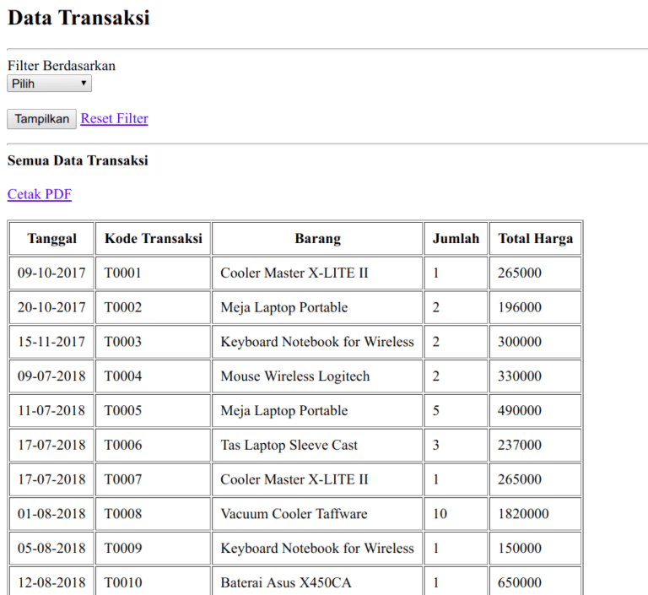
Task: Open the Cetak PDF link
Action: [40, 194]
